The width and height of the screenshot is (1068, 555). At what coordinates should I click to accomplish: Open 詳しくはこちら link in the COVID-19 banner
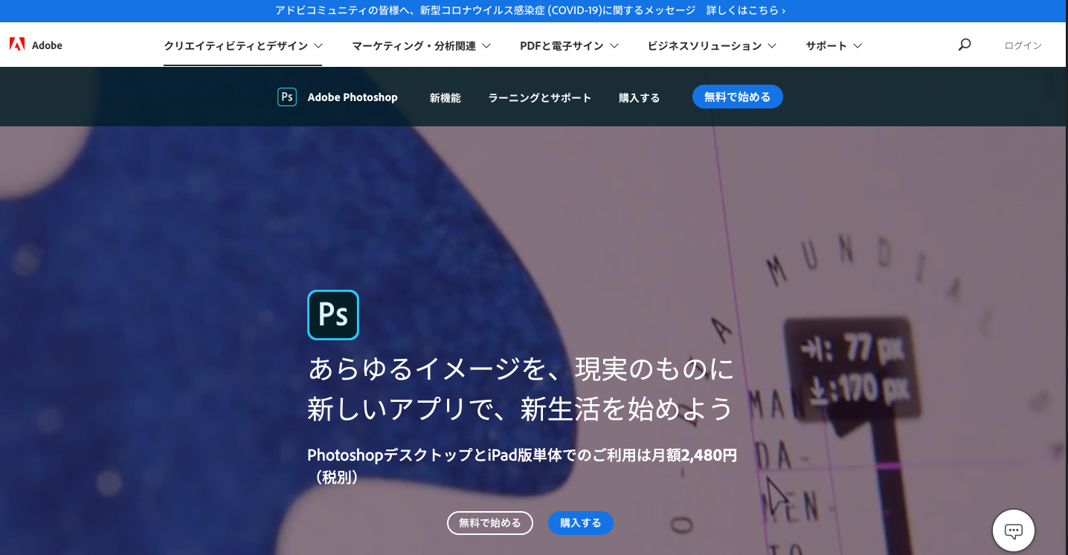(746, 10)
